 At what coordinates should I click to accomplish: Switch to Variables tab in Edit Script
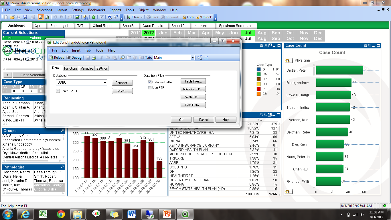87,68
